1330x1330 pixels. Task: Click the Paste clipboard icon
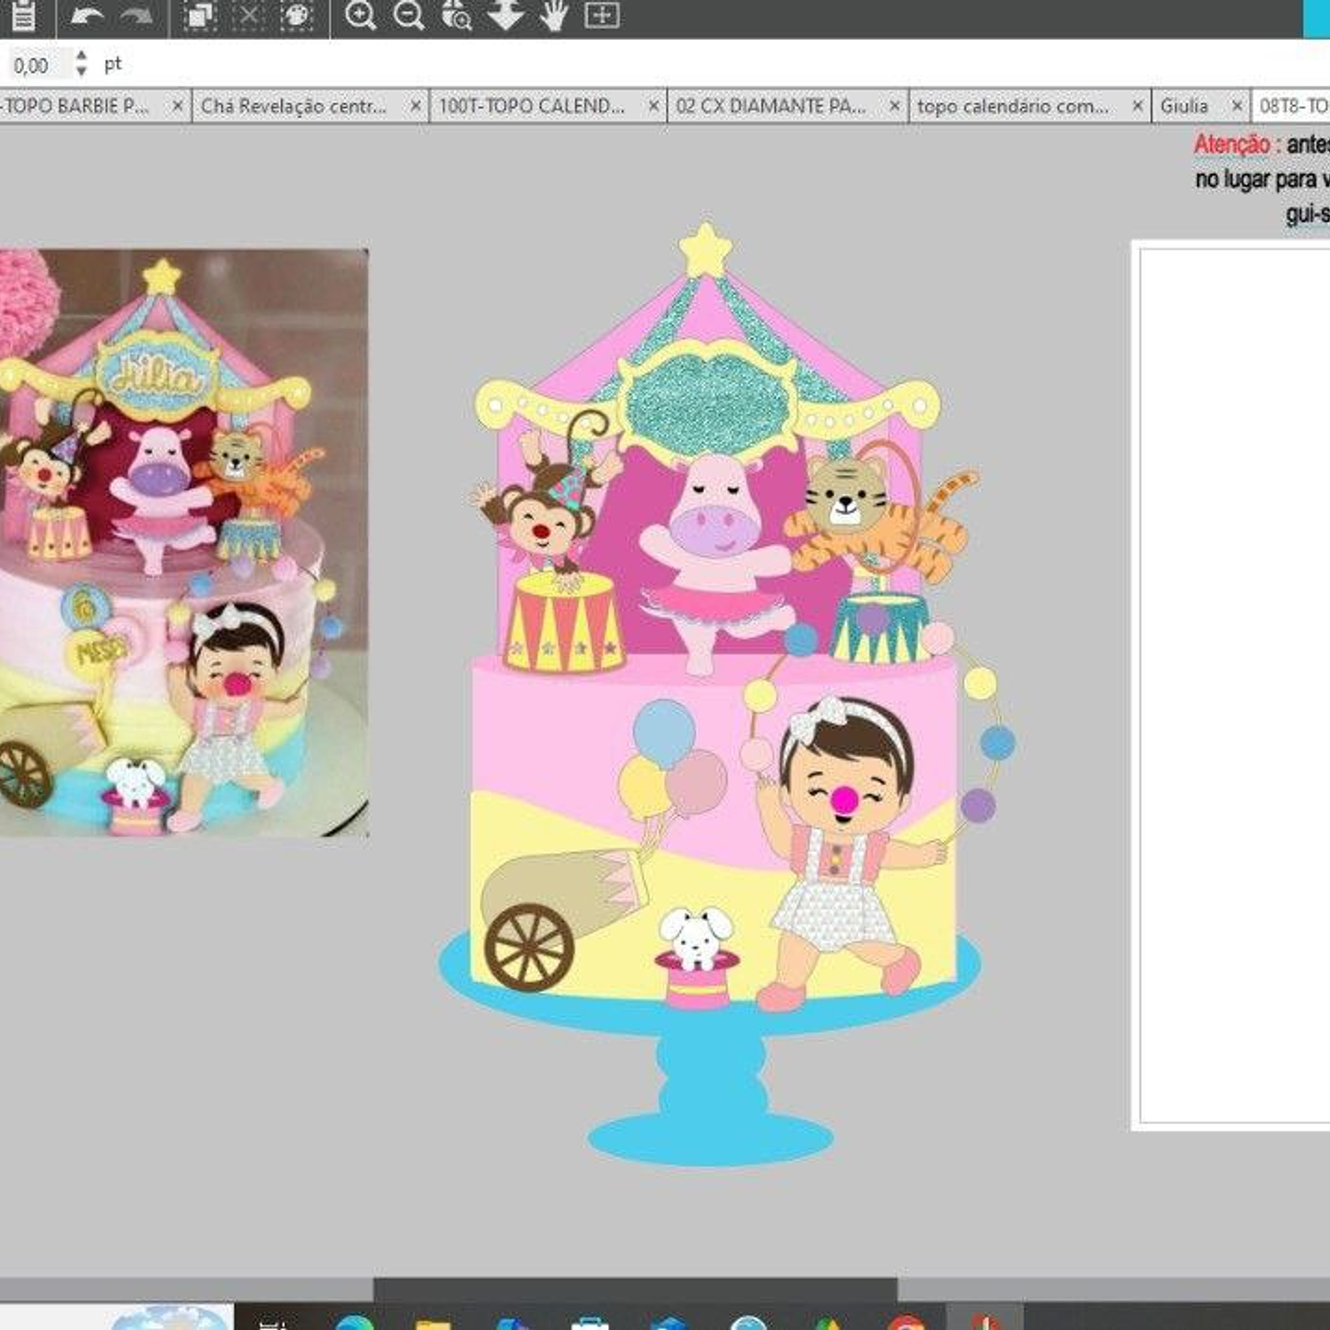point(24,15)
